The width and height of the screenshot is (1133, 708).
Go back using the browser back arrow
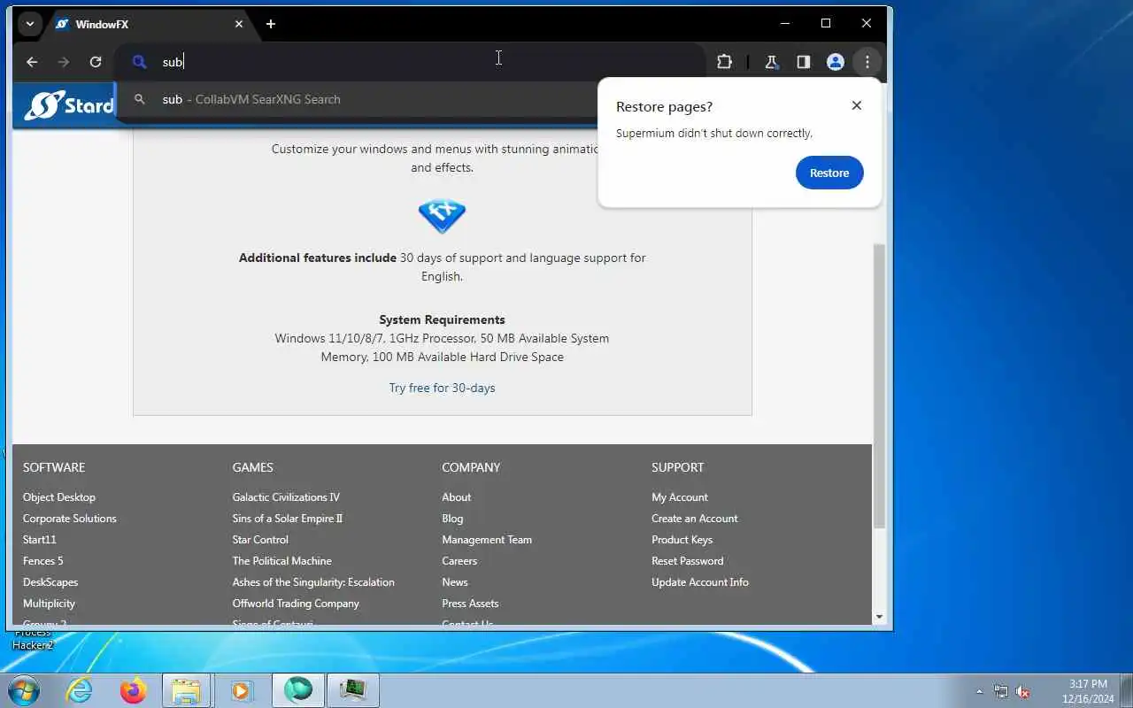point(32,62)
